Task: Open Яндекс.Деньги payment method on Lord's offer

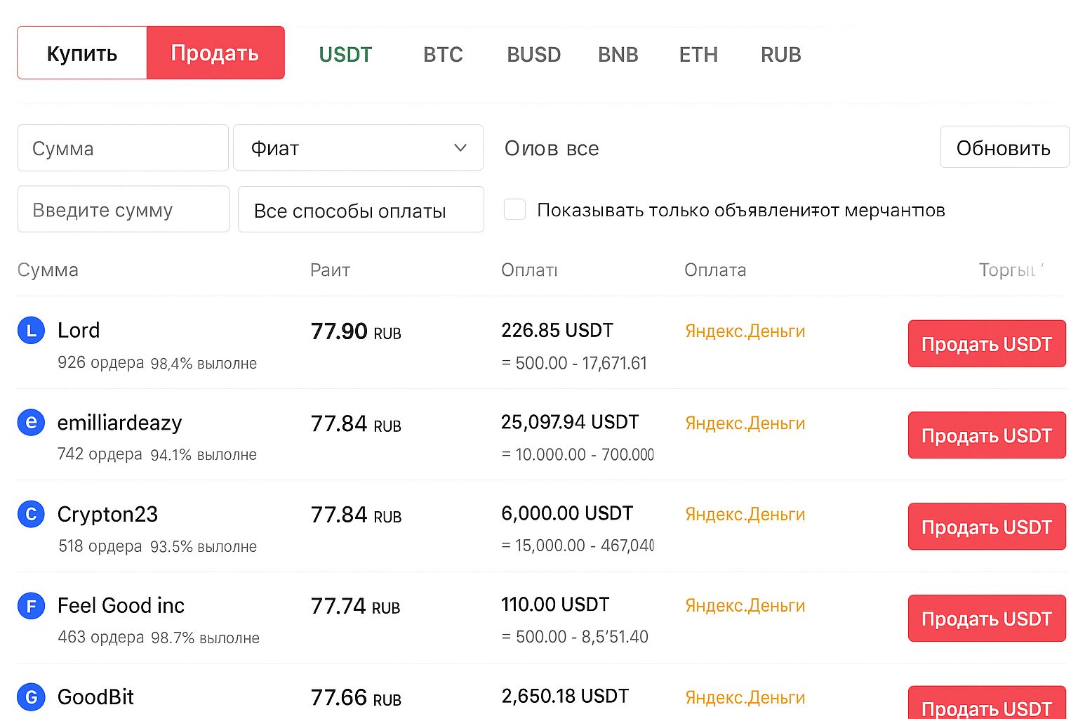Action: point(745,331)
